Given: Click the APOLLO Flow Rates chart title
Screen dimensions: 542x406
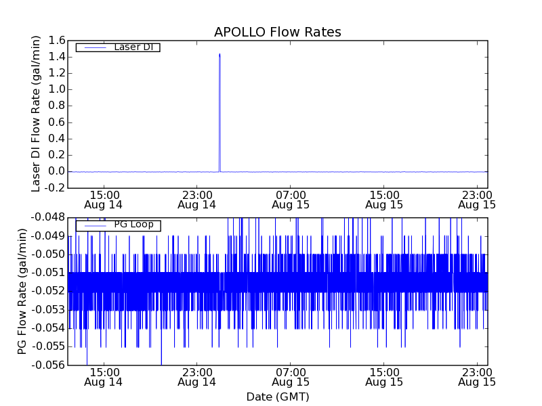Looking at the screenshot, I should point(277,32).
